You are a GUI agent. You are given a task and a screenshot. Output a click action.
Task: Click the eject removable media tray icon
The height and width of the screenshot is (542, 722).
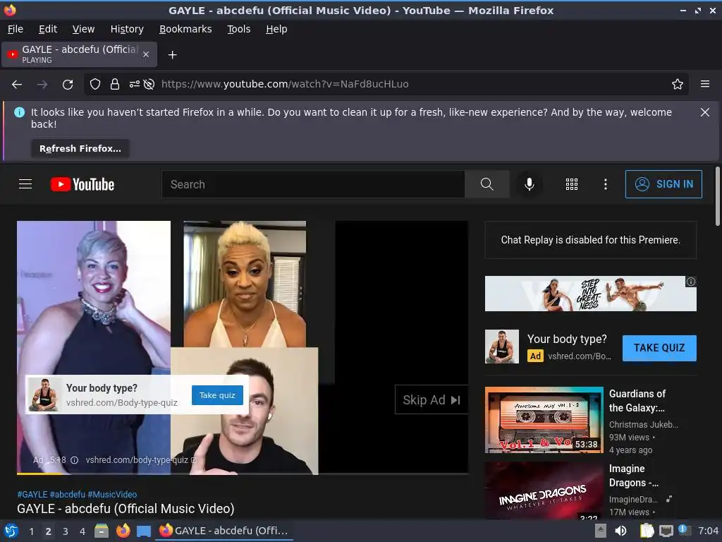[601, 531]
